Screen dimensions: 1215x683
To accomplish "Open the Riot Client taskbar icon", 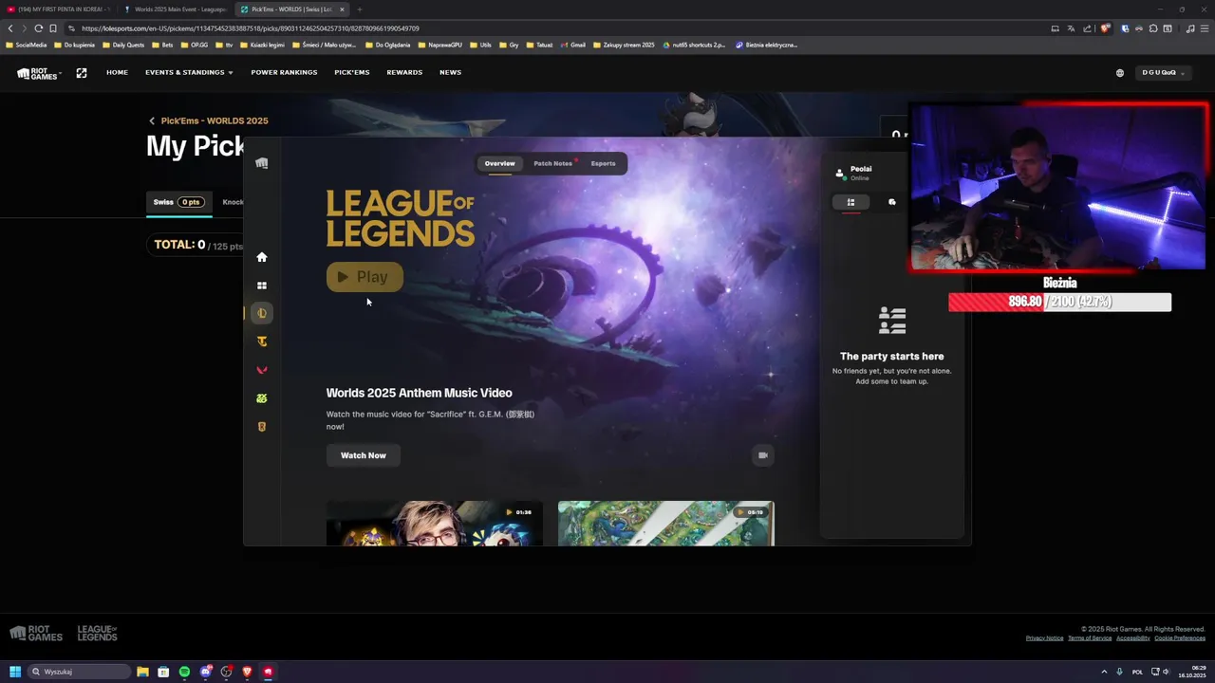I will [268, 672].
